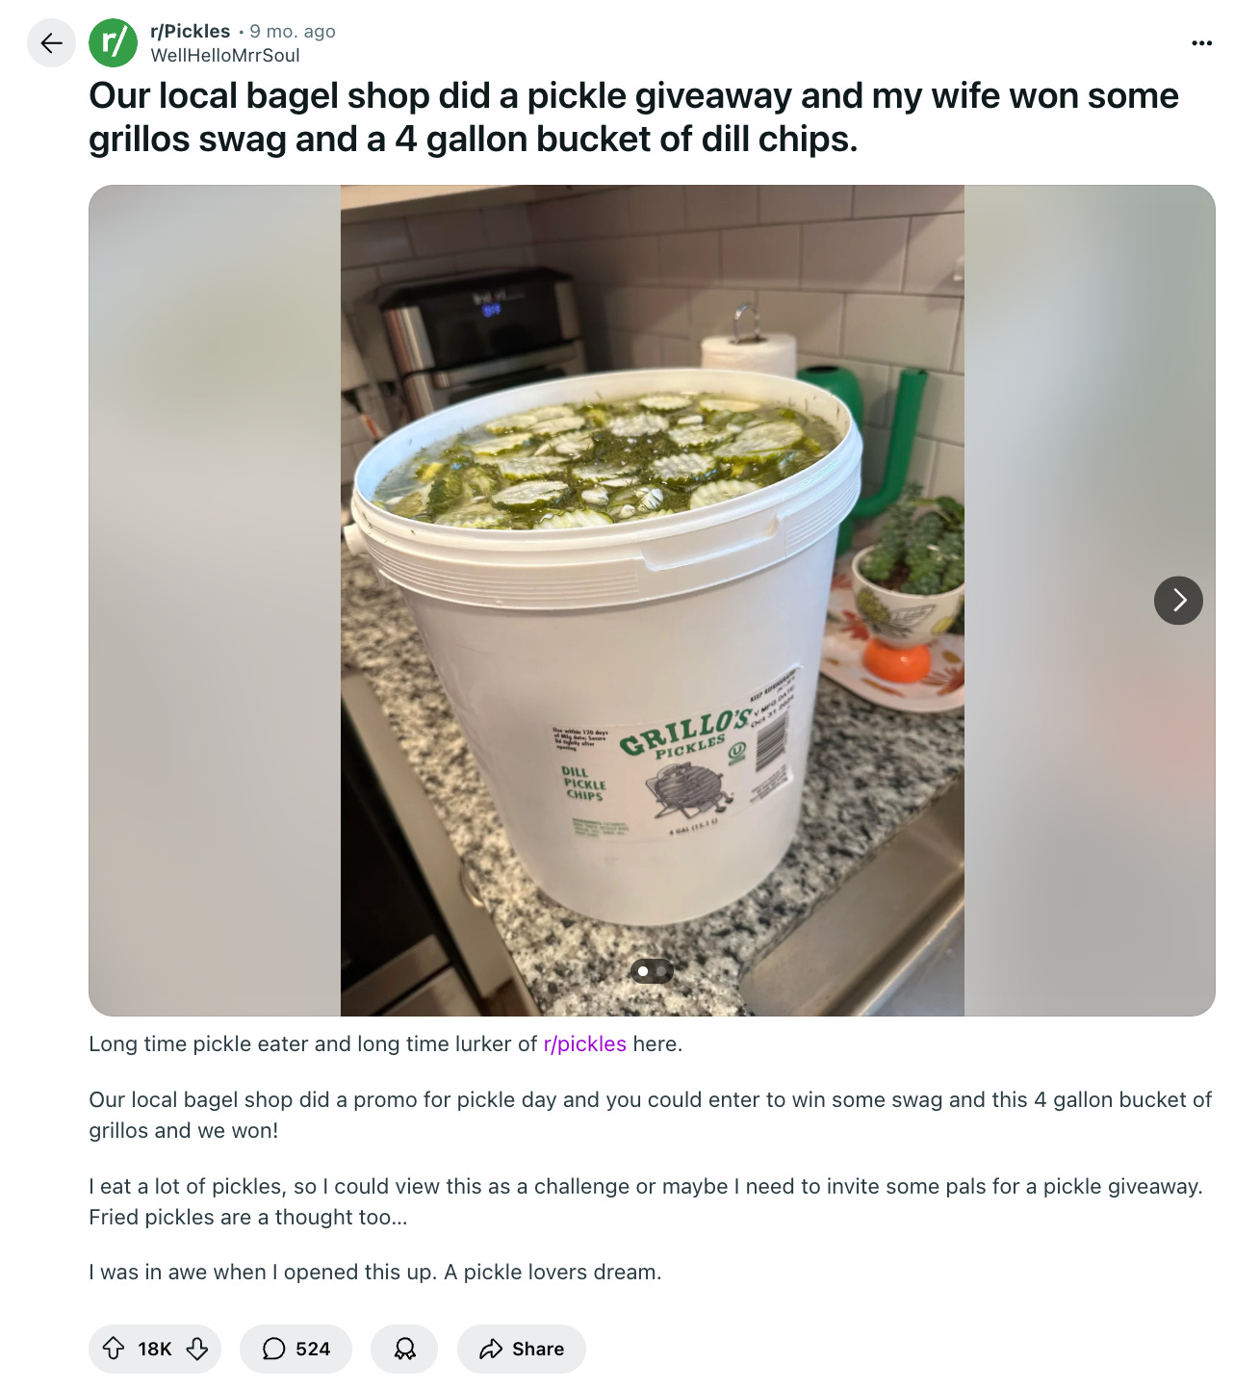Open WellHelloMrrSoul user profile
The image size is (1234, 1390).
pos(225,56)
